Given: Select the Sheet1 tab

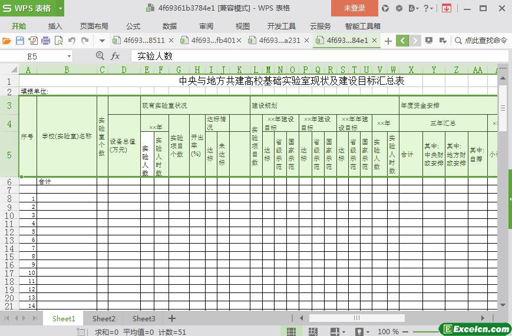Looking at the screenshot, I should pyautogui.click(x=64, y=318).
